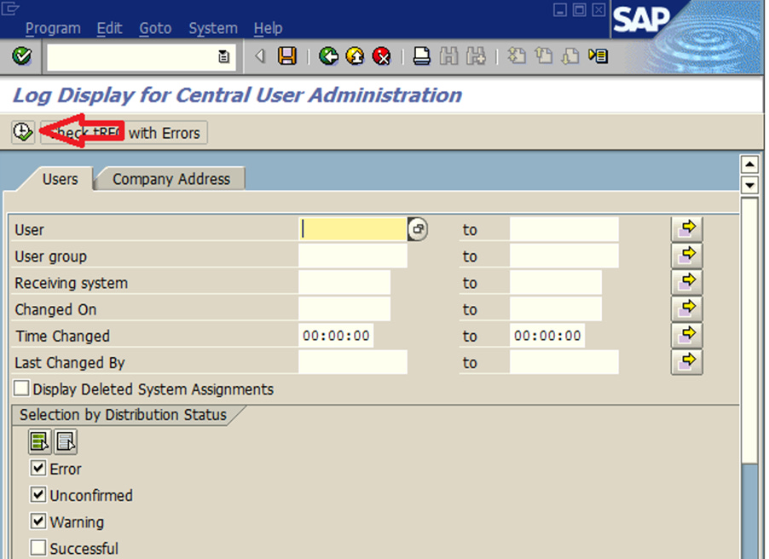
Task: Click the yellow Exit up-arrow icon
Action: tap(355, 56)
